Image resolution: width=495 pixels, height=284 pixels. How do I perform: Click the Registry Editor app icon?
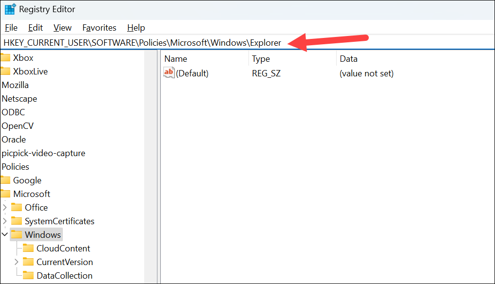10,9
